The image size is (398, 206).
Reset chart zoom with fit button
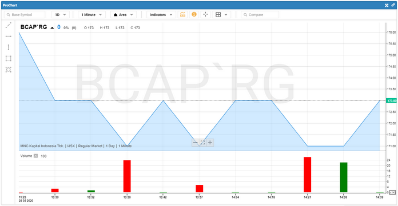click(202, 143)
